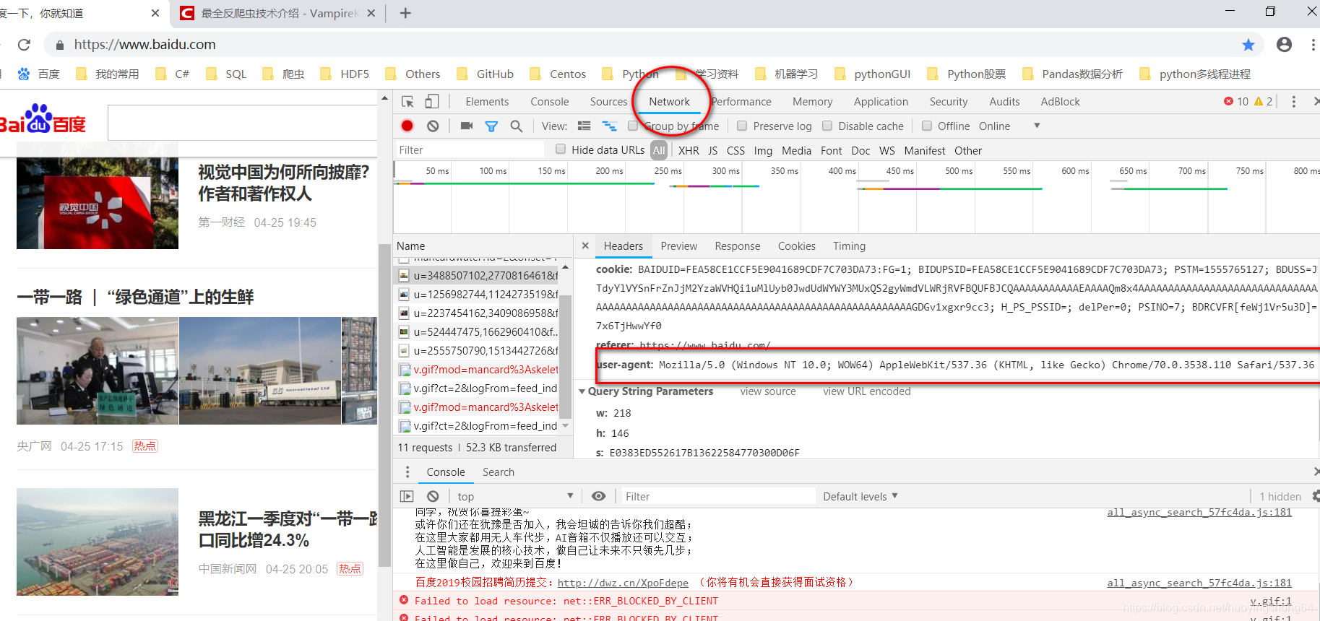The image size is (1320, 621).
Task: Click request list scroll down arrow
Action: click(566, 426)
